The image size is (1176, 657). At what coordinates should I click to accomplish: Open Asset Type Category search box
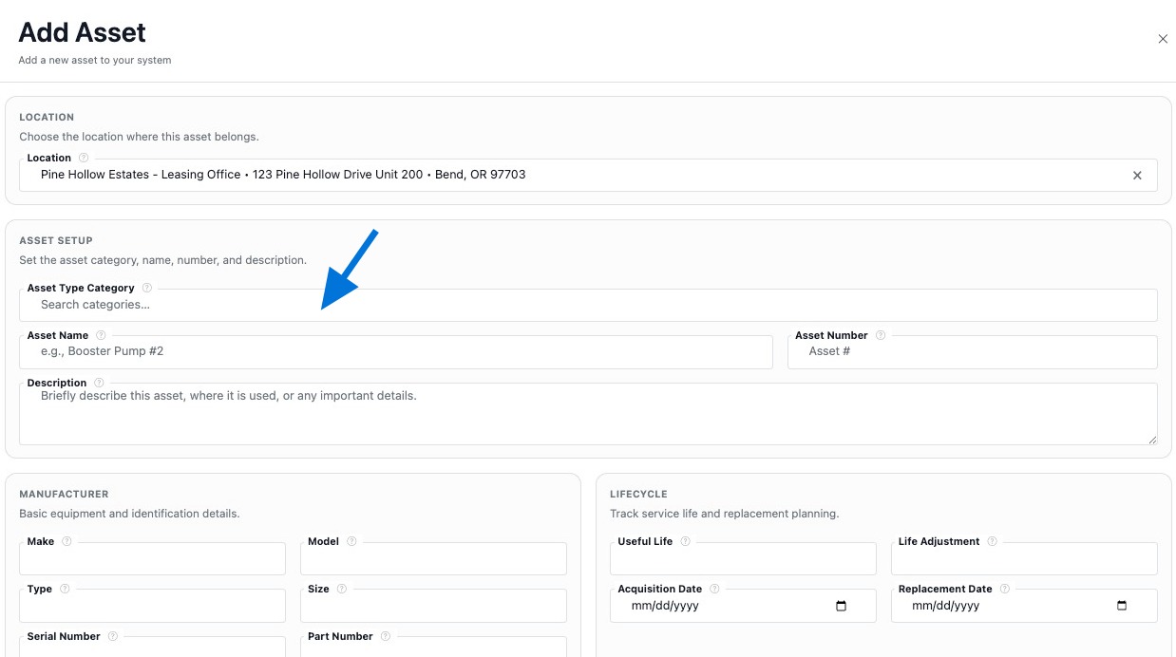588,305
